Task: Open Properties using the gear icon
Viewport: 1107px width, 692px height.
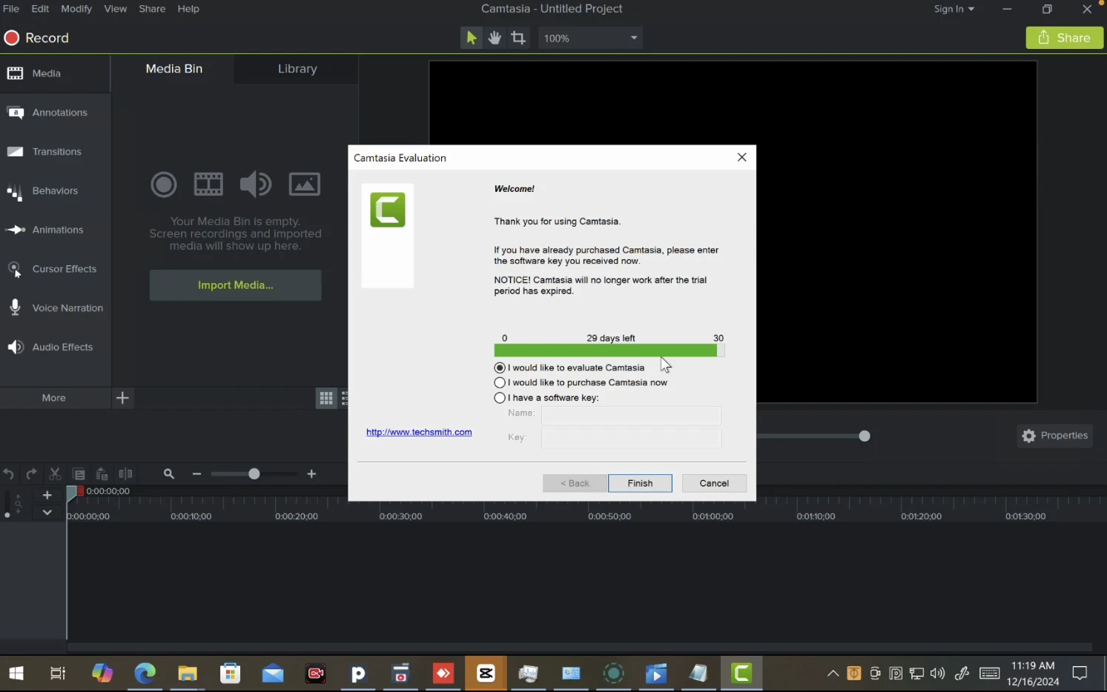Action: pyautogui.click(x=1029, y=436)
